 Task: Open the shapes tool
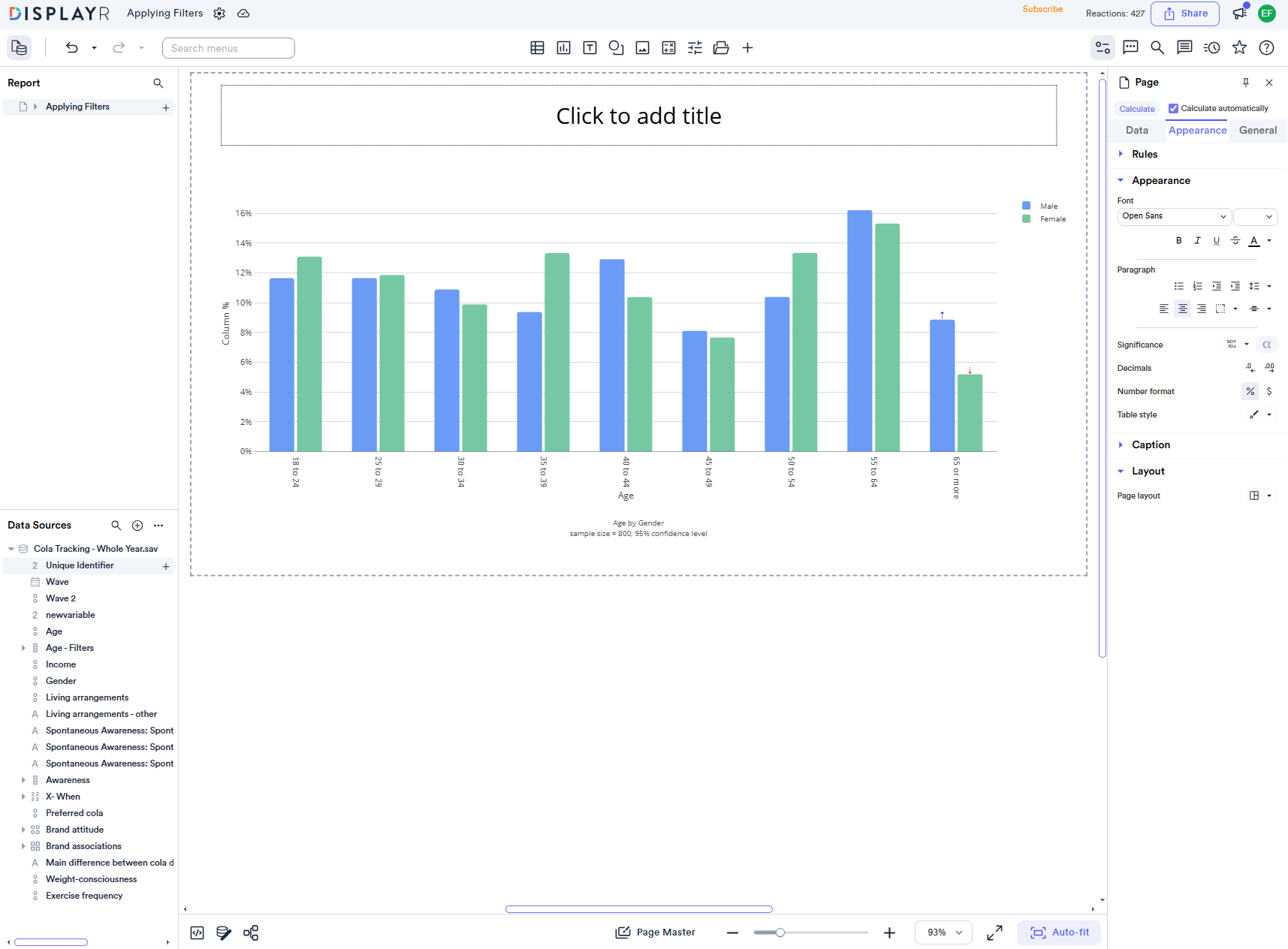pos(616,48)
